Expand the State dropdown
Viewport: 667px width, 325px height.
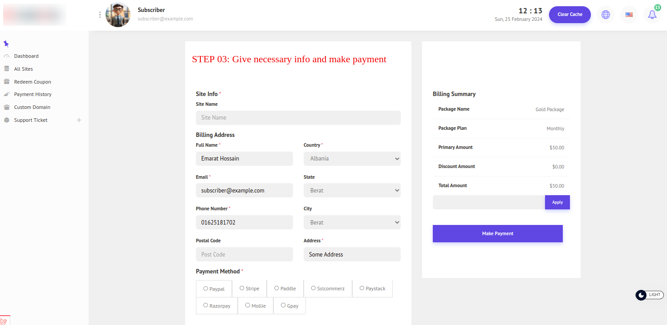tap(352, 190)
